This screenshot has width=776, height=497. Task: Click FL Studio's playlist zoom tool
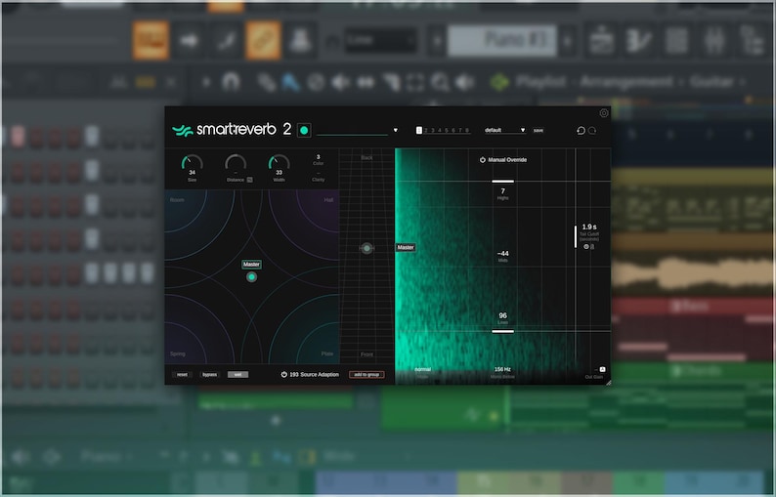coord(440,82)
